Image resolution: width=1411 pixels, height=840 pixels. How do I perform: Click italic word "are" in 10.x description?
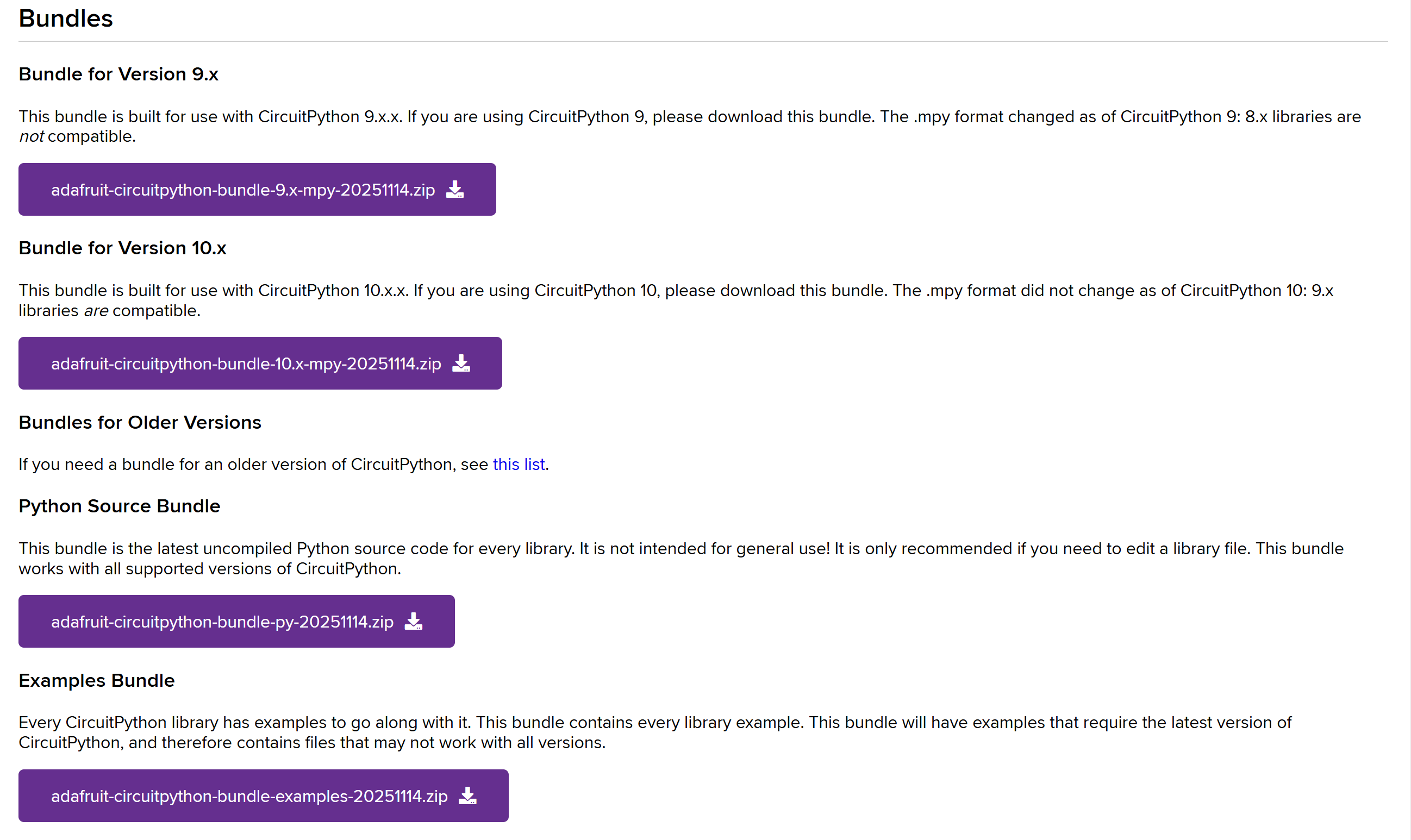[96, 311]
